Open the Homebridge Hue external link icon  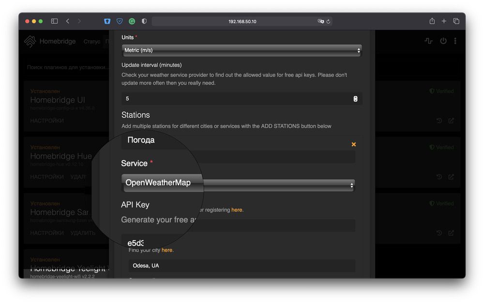coord(451,176)
